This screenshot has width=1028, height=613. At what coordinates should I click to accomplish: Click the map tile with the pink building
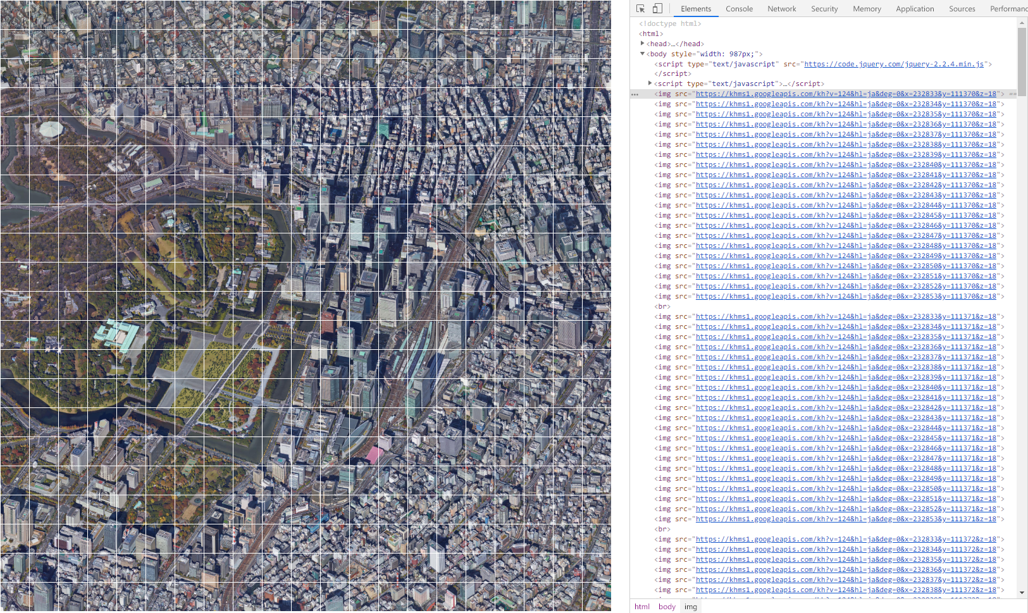tap(364, 452)
